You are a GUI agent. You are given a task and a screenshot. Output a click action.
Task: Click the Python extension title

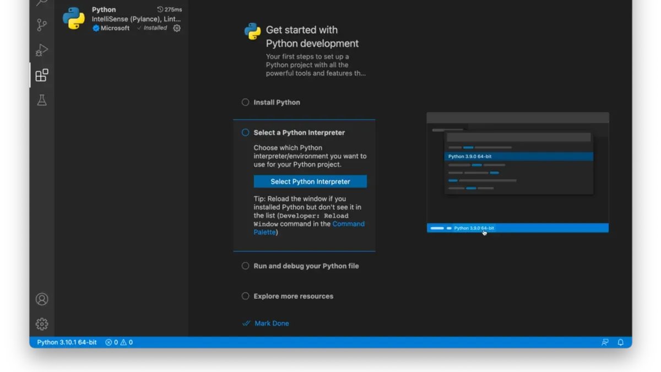(x=104, y=10)
